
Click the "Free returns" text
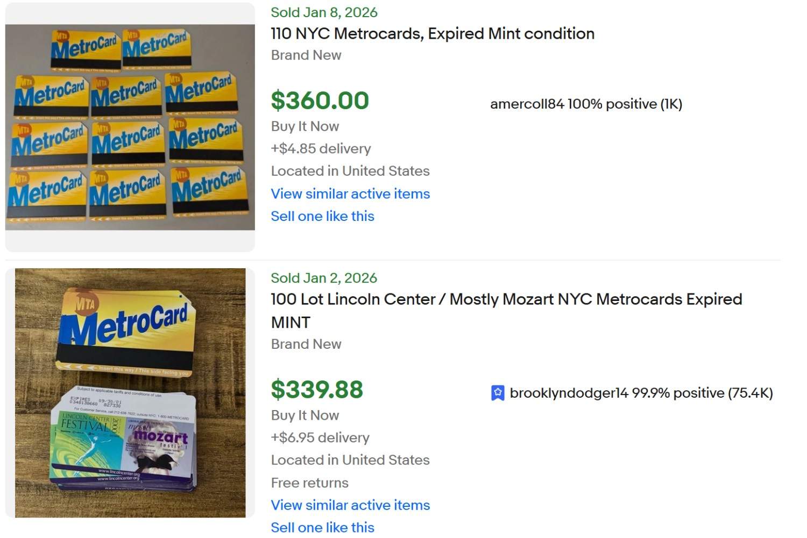pos(309,483)
